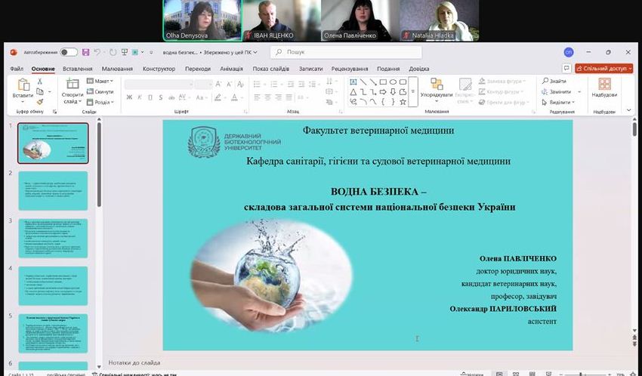Switch to Normal view in status bar
The image size is (642, 376).
499,374
